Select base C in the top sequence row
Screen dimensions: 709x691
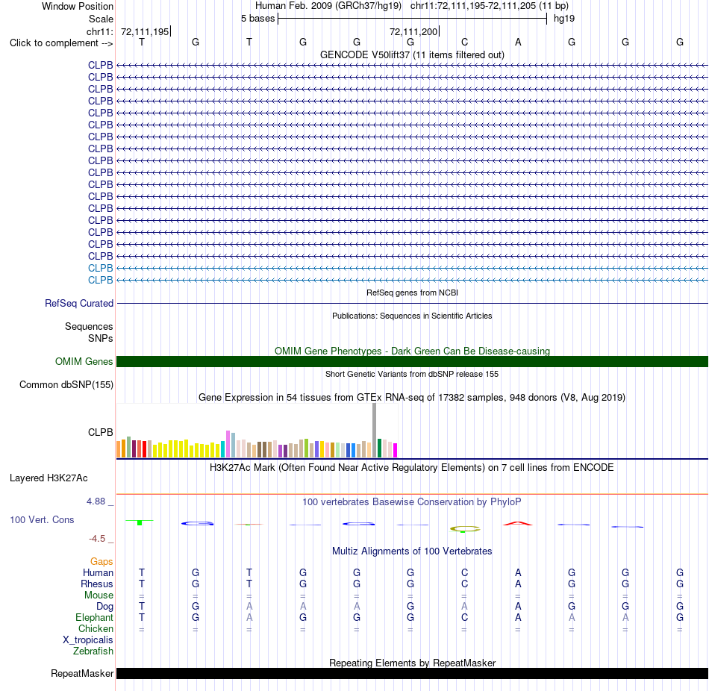click(x=464, y=42)
